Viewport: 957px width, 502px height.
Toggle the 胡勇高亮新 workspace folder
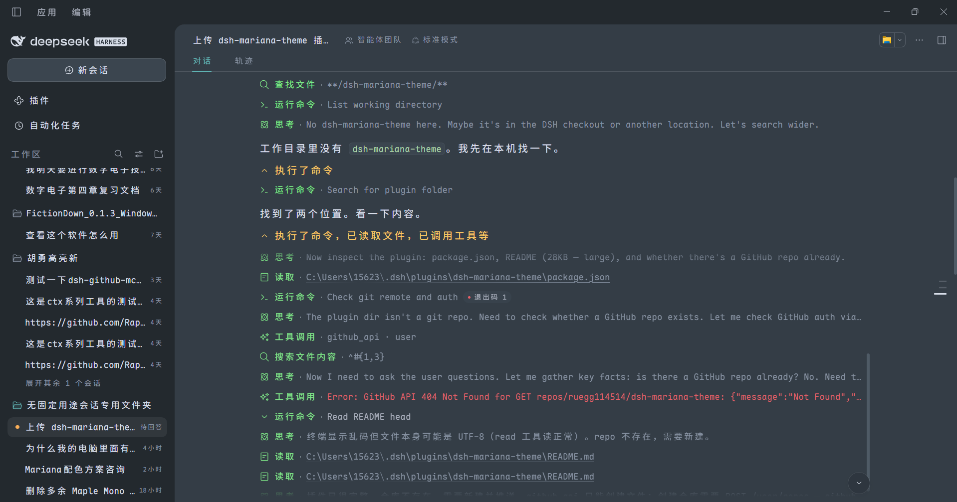pos(87,258)
